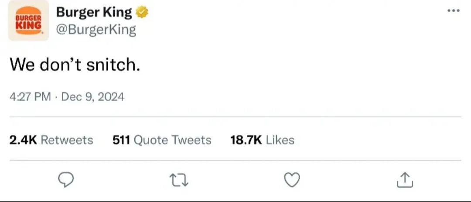Screen dimensions: 471x202
Task: Click the 2.4K retweet count number
Action: 23,140
